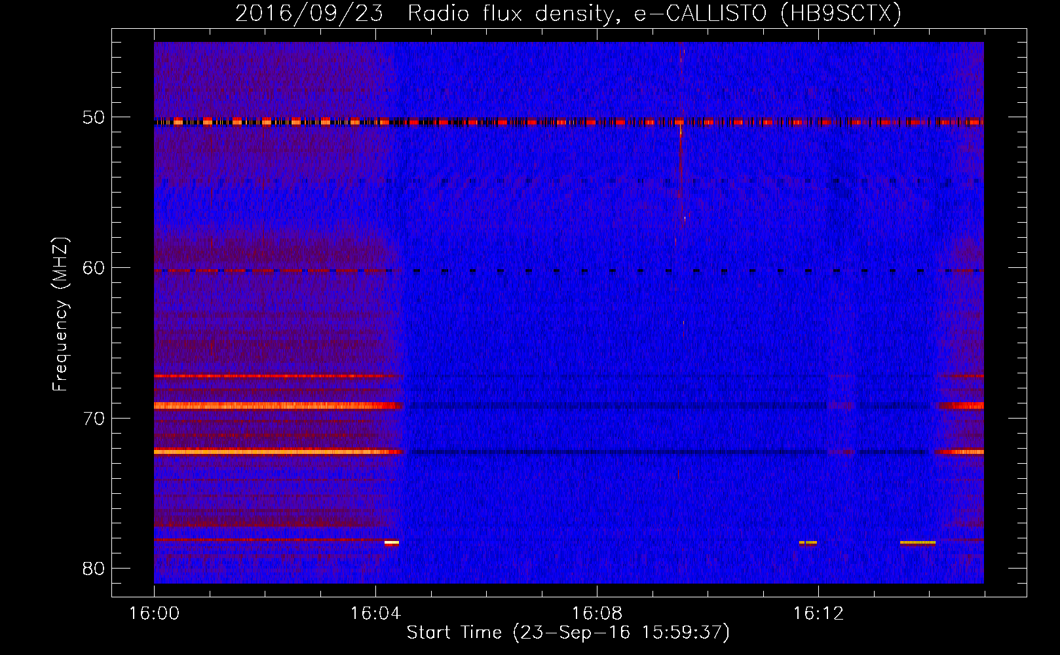The image size is (1060, 655).
Task: Select the 70 frequency tick label
Action: pos(94,418)
